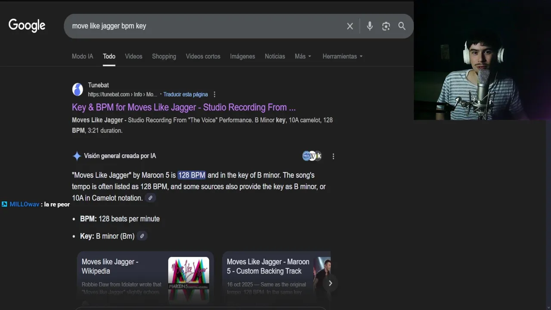This screenshot has width=551, height=310.
Task: Open AI overview source icons cluster
Action: (312, 156)
